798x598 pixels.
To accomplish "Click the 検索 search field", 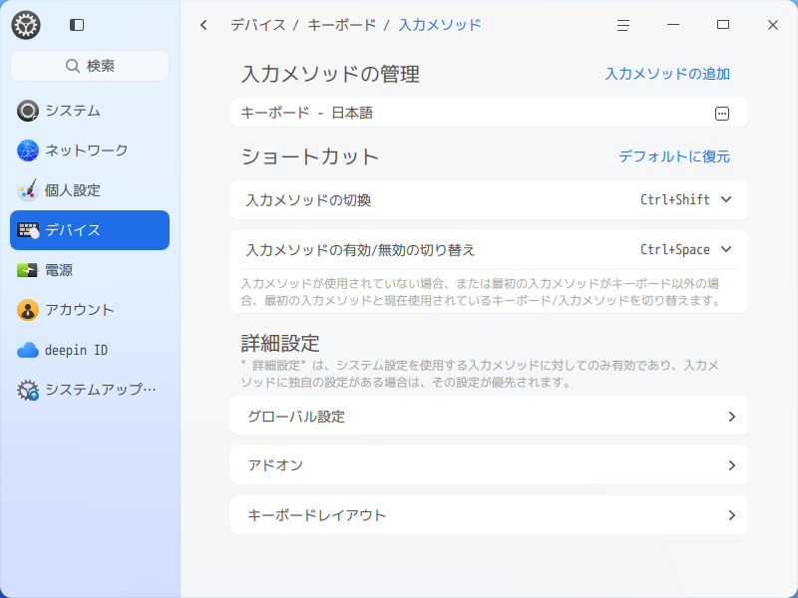I will click(90, 66).
